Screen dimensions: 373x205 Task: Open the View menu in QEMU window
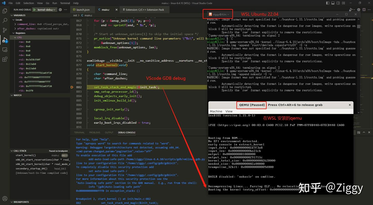click(x=229, y=111)
